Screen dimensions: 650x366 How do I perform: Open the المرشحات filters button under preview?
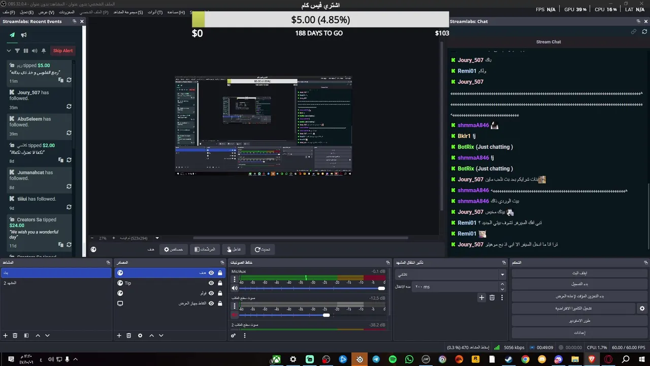205,249
